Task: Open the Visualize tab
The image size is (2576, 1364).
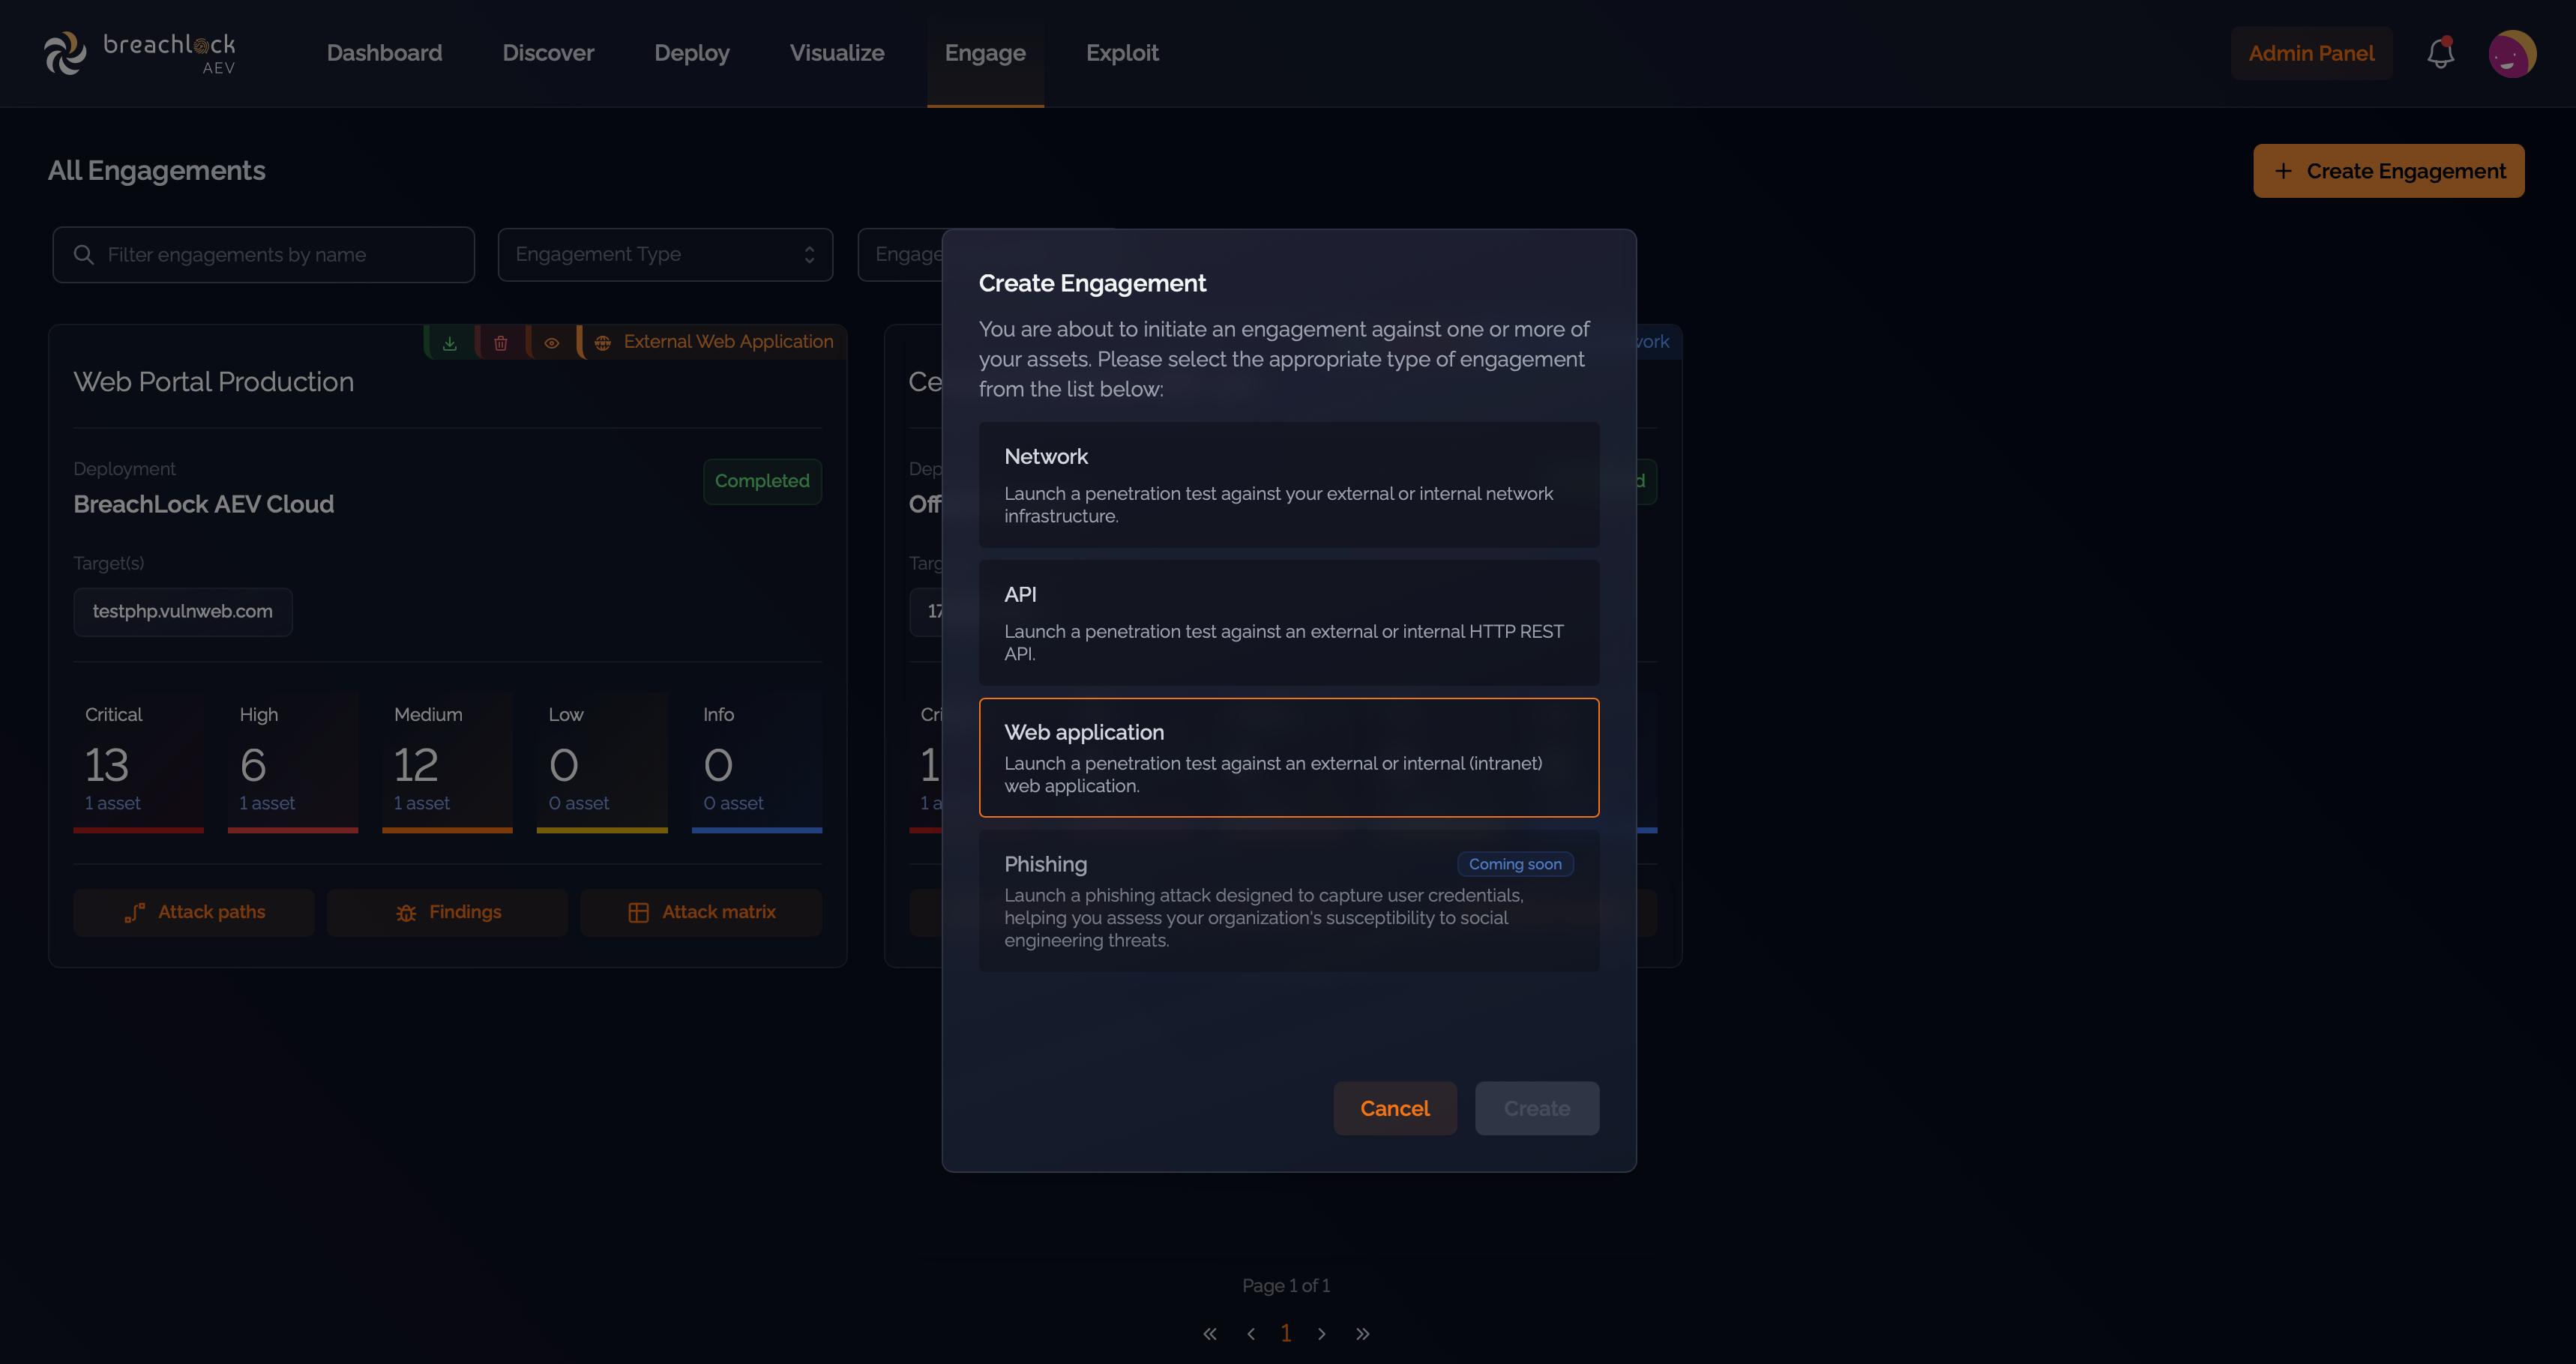Action: [837, 53]
